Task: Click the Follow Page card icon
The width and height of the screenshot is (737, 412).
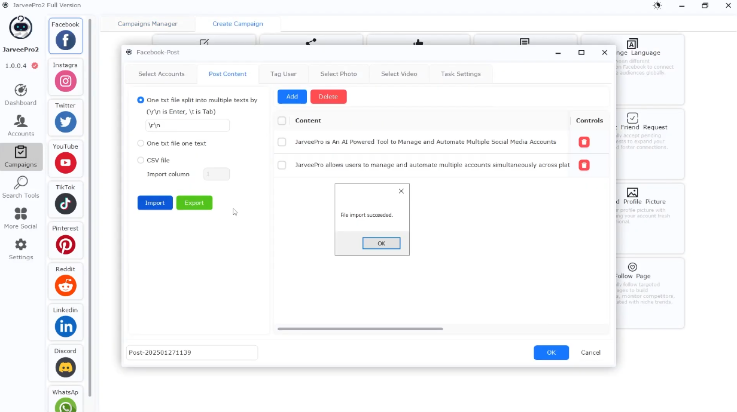Action: pos(632,267)
